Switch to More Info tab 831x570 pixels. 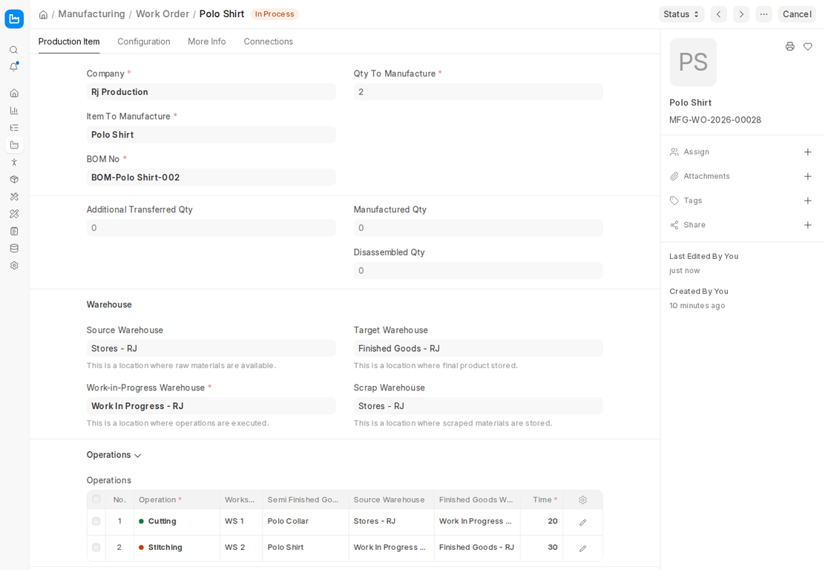tap(207, 42)
